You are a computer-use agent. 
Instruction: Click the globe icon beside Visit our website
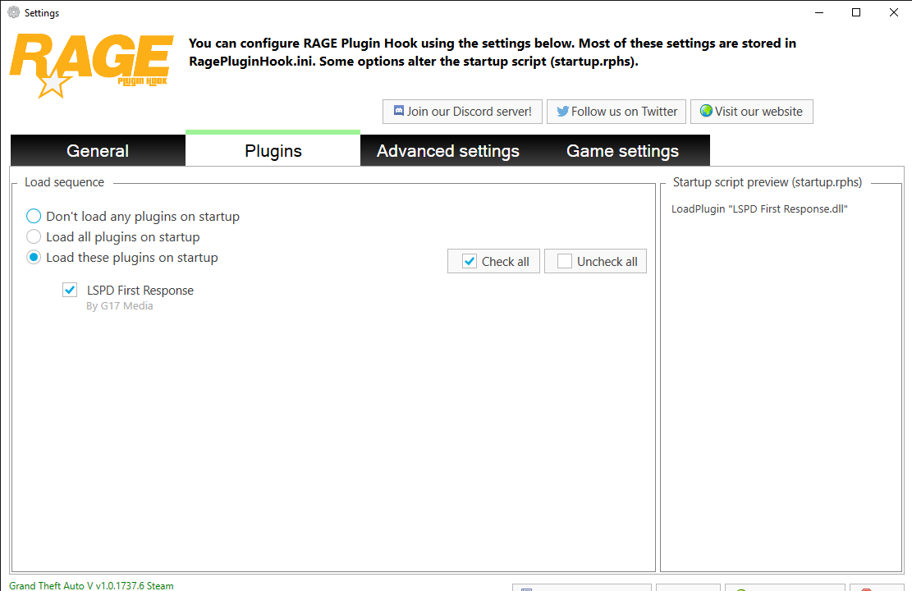pos(706,111)
